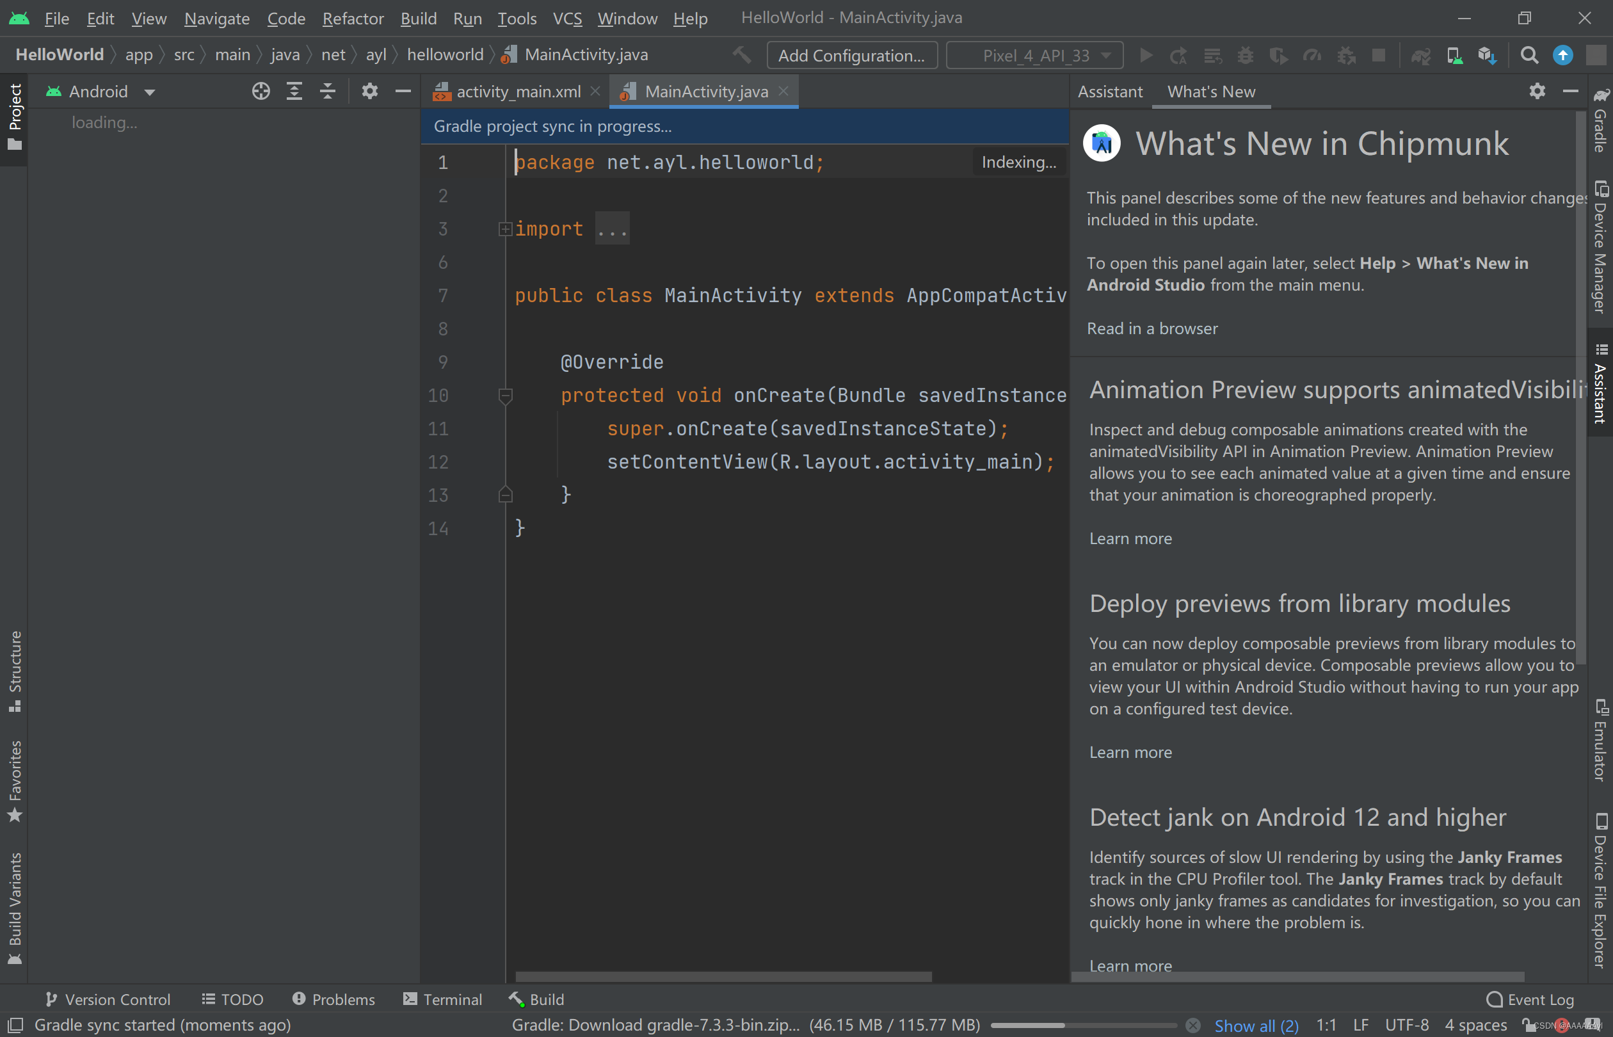Image resolution: width=1613 pixels, height=1037 pixels.
Task: Open Assistant panel gear settings
Action: click(1537, 91)
